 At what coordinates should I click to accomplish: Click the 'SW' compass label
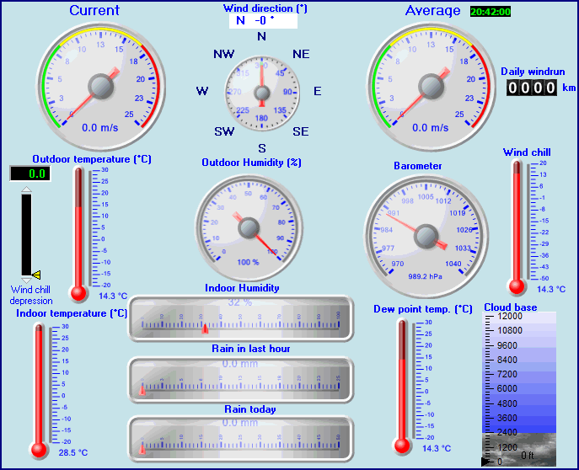coord(224,131)
